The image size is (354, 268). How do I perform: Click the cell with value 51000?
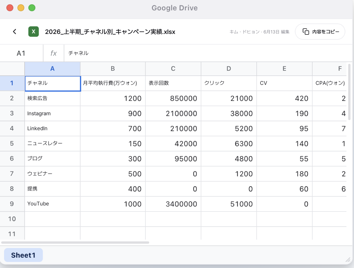tap(229, 204)
